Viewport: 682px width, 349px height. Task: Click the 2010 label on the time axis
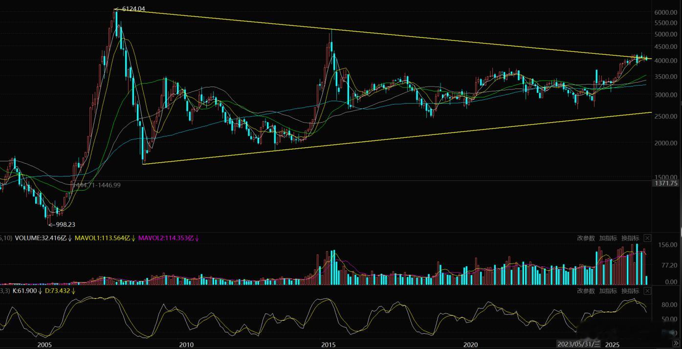186,345
